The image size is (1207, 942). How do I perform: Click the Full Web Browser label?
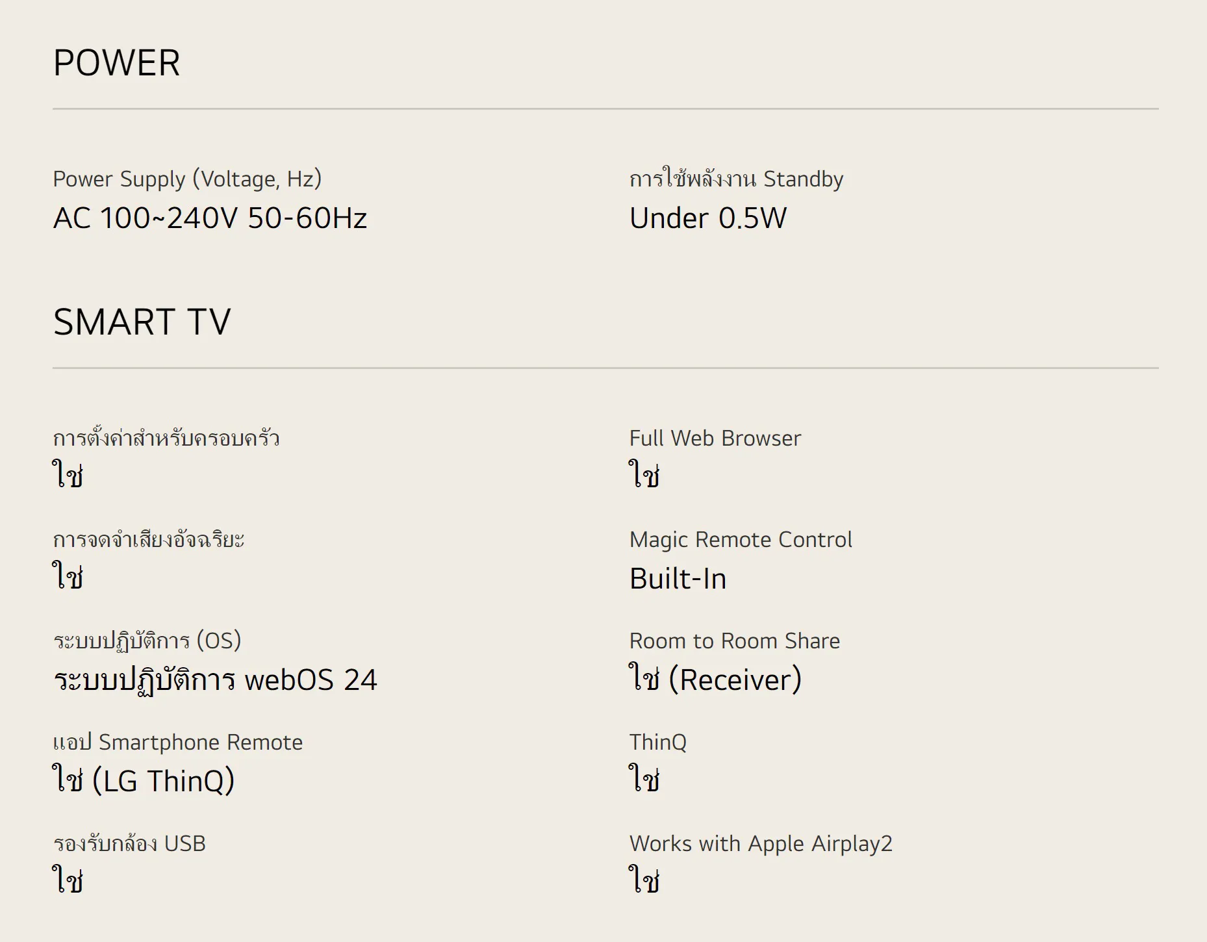point(715,438)
